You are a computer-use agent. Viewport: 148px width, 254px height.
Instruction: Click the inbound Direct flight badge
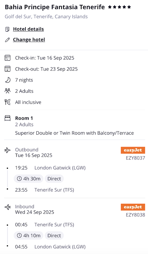(x=54, y=235)
